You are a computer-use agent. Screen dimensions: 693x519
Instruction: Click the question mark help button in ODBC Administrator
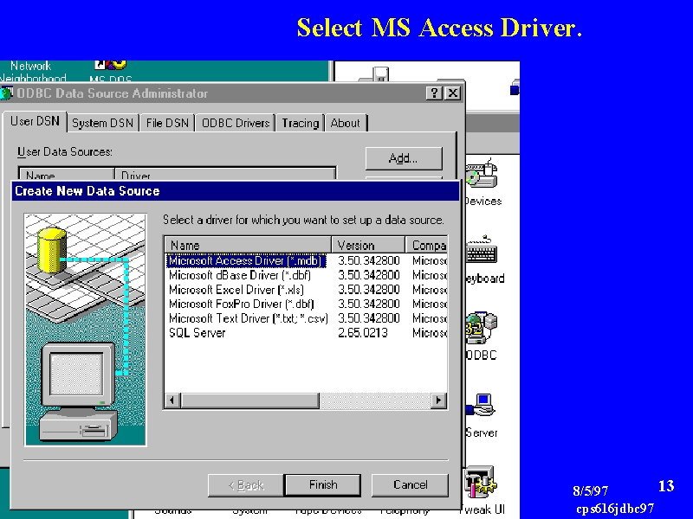click(x=434, y=93)
